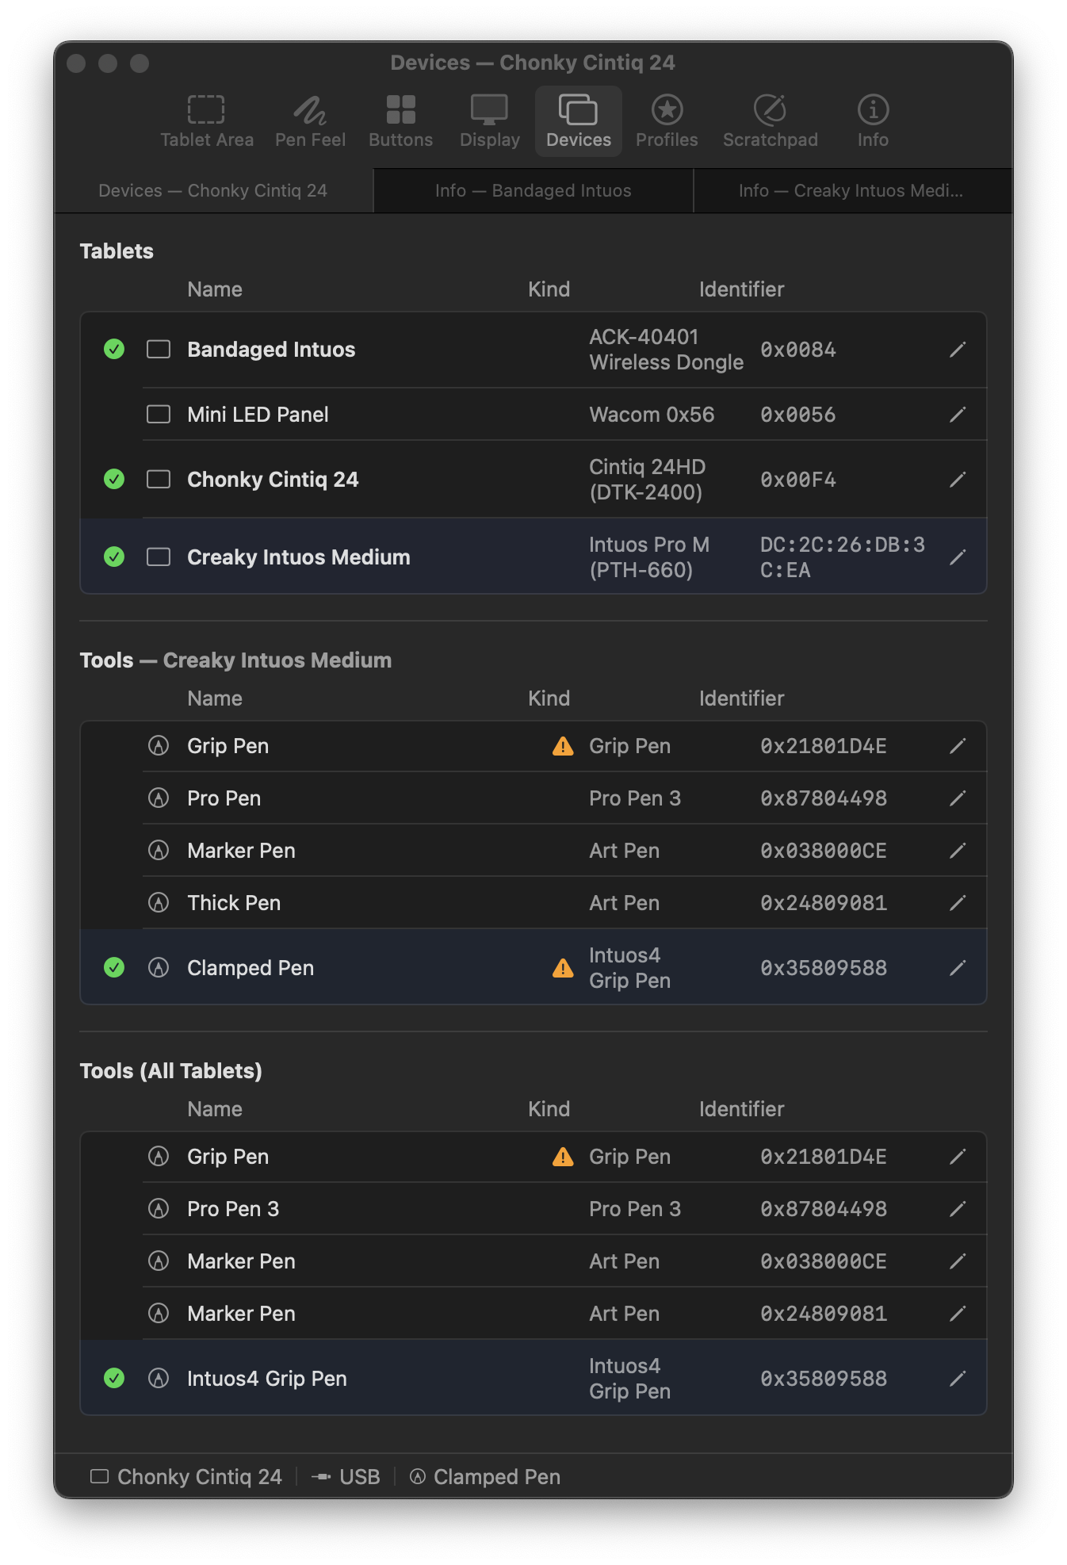Screen dimensions: 1067x1565
Task: Select the Clamped Pen tool row
Action: click(x=533, y=967)
